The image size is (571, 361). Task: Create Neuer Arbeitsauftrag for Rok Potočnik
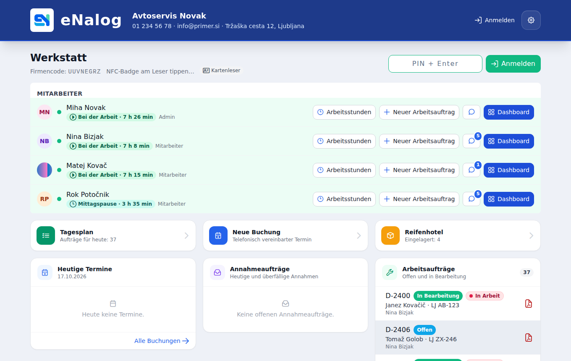pos(419,199)
